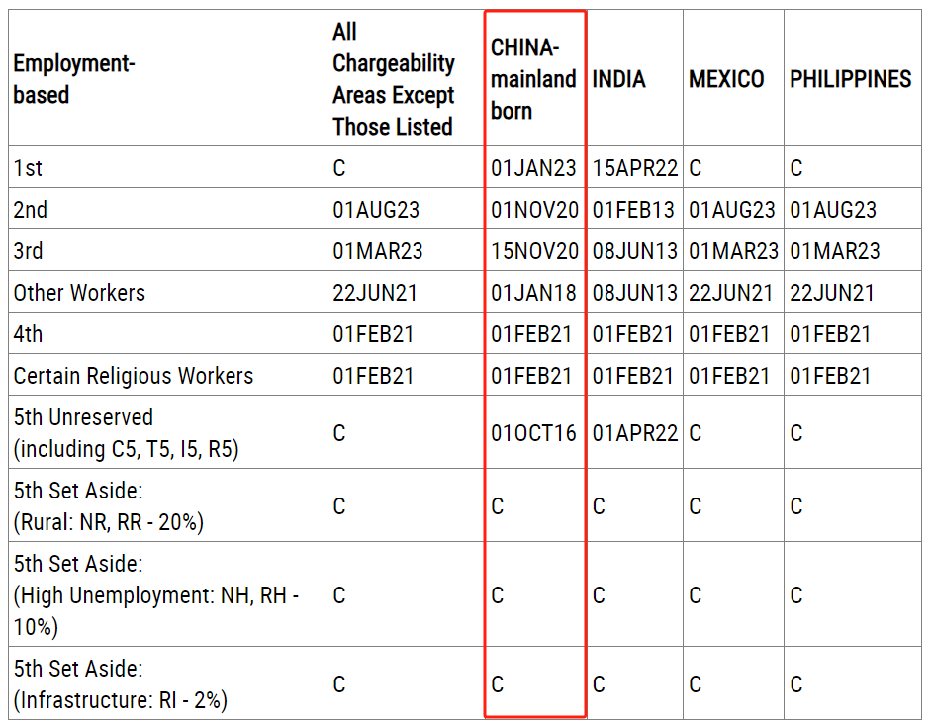Select 15APR22 in India's 1st row
933x725 pixels.
pos(635,168)
